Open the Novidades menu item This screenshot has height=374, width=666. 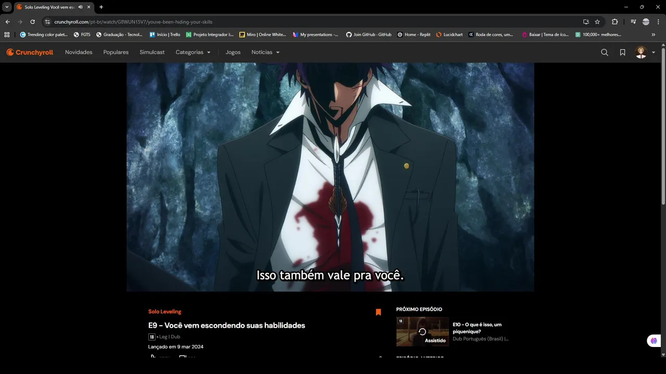(x=79, y=52)
